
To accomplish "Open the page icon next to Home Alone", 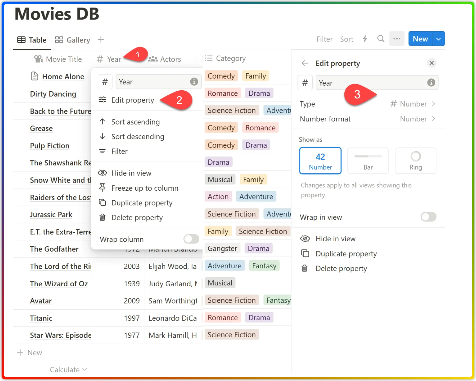I will point(34,76).
